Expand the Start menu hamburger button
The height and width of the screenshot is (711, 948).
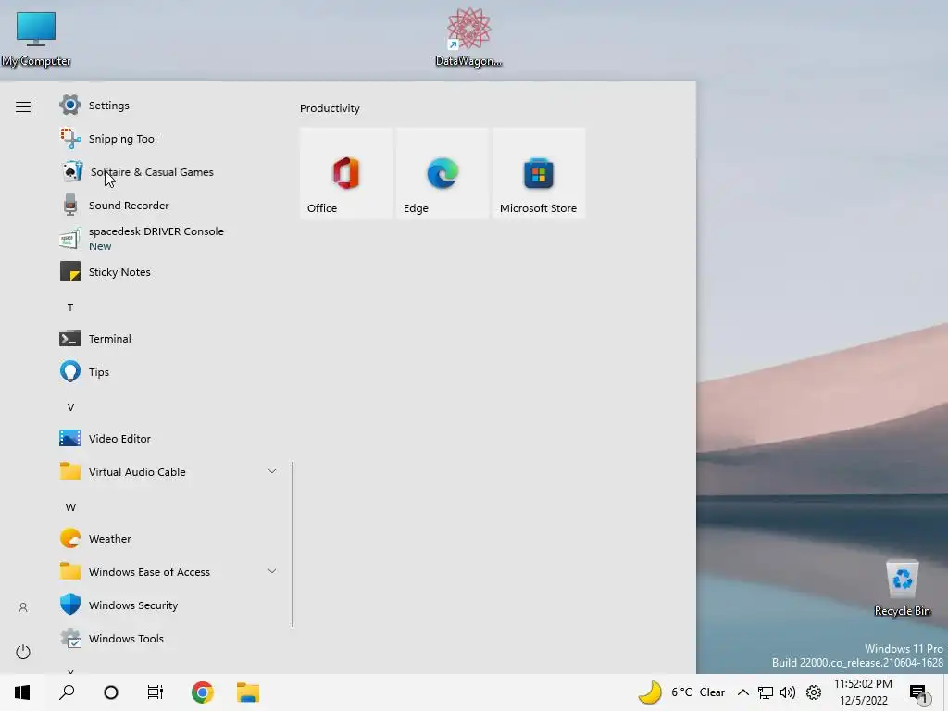coord(23,107)
